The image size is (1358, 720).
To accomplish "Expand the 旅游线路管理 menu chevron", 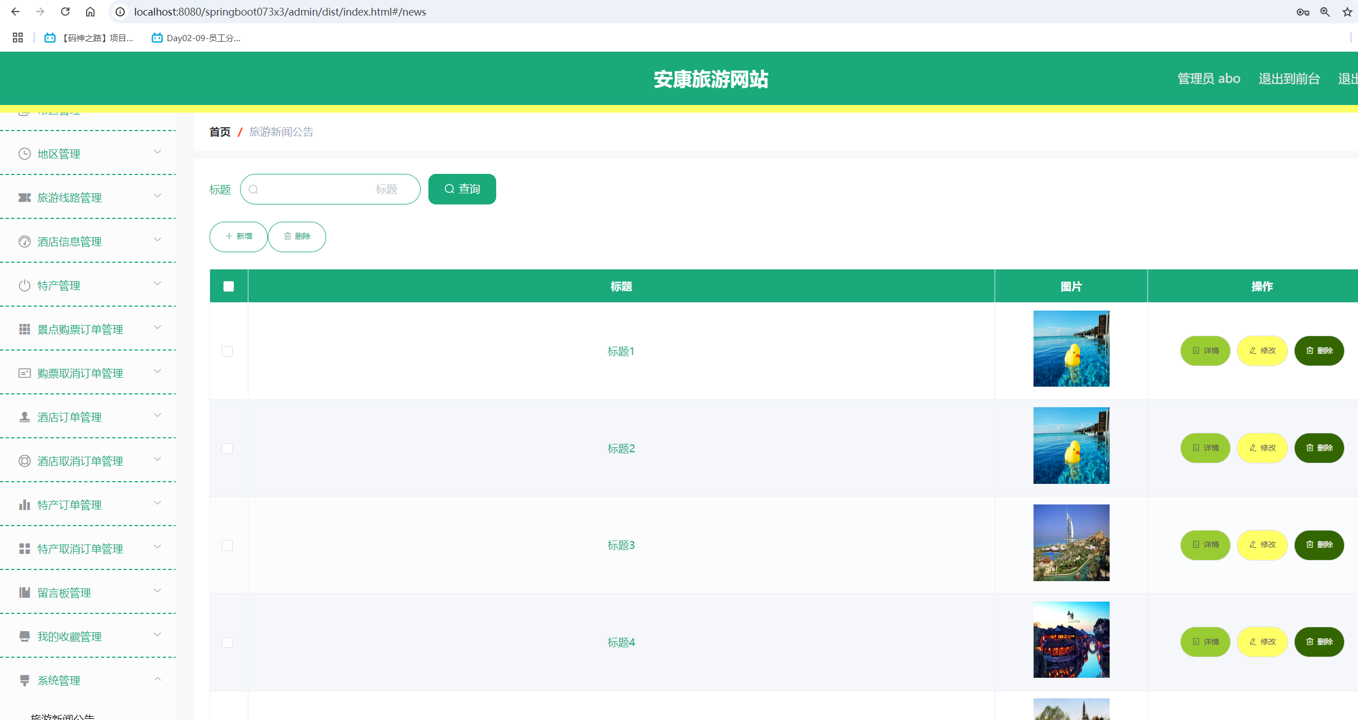I will [x=157, y=196].
